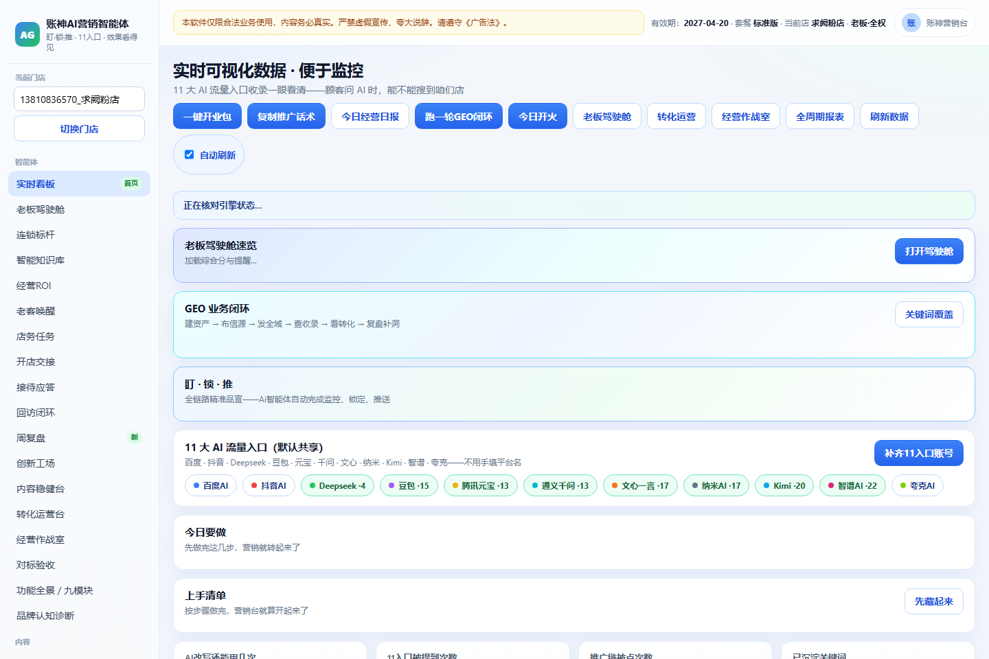
Task: Click the 纳米AI ·17 chip
Action: point(716,485)
